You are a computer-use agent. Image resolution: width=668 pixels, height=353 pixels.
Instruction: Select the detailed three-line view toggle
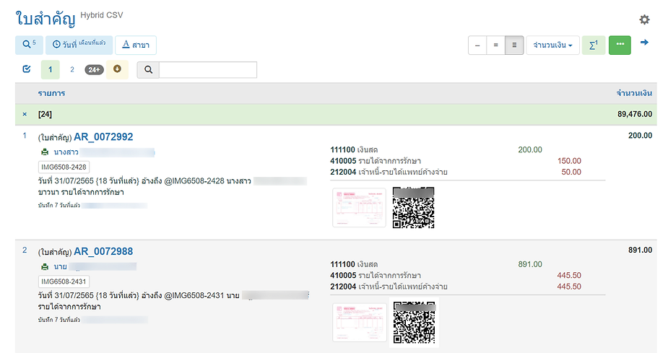[513, 45]
